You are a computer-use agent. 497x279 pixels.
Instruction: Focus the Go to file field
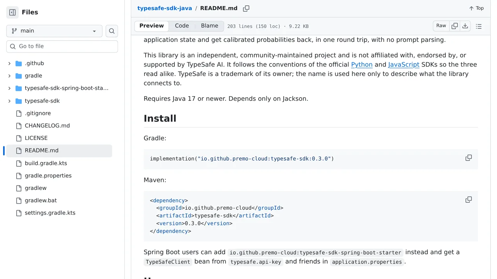coord(62,46)
